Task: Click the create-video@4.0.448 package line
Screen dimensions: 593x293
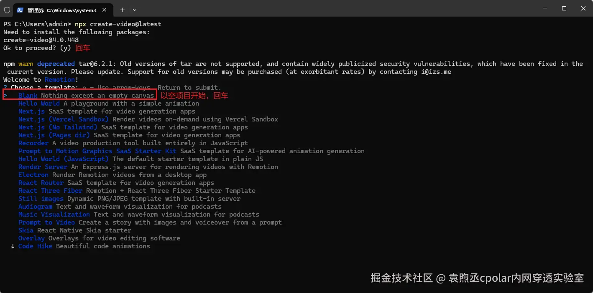Action: tap(41, 40)
